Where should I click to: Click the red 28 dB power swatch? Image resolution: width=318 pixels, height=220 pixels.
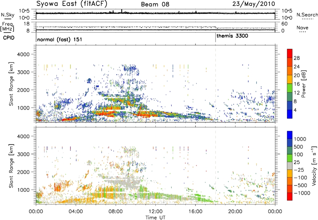click(290, 53)
